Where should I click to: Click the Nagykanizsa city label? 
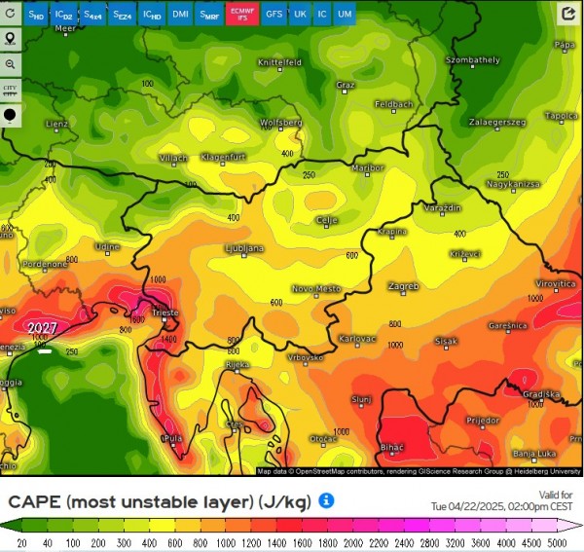[513, 184]
